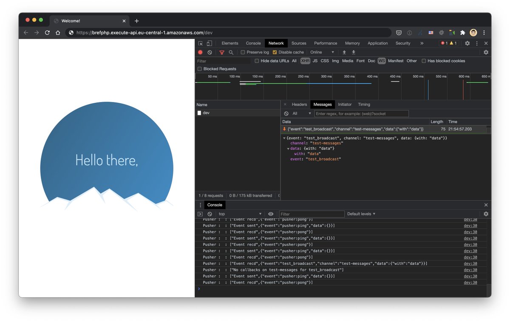Toggle the device toolbar icon
510x322 pixels.
point(209,43)
